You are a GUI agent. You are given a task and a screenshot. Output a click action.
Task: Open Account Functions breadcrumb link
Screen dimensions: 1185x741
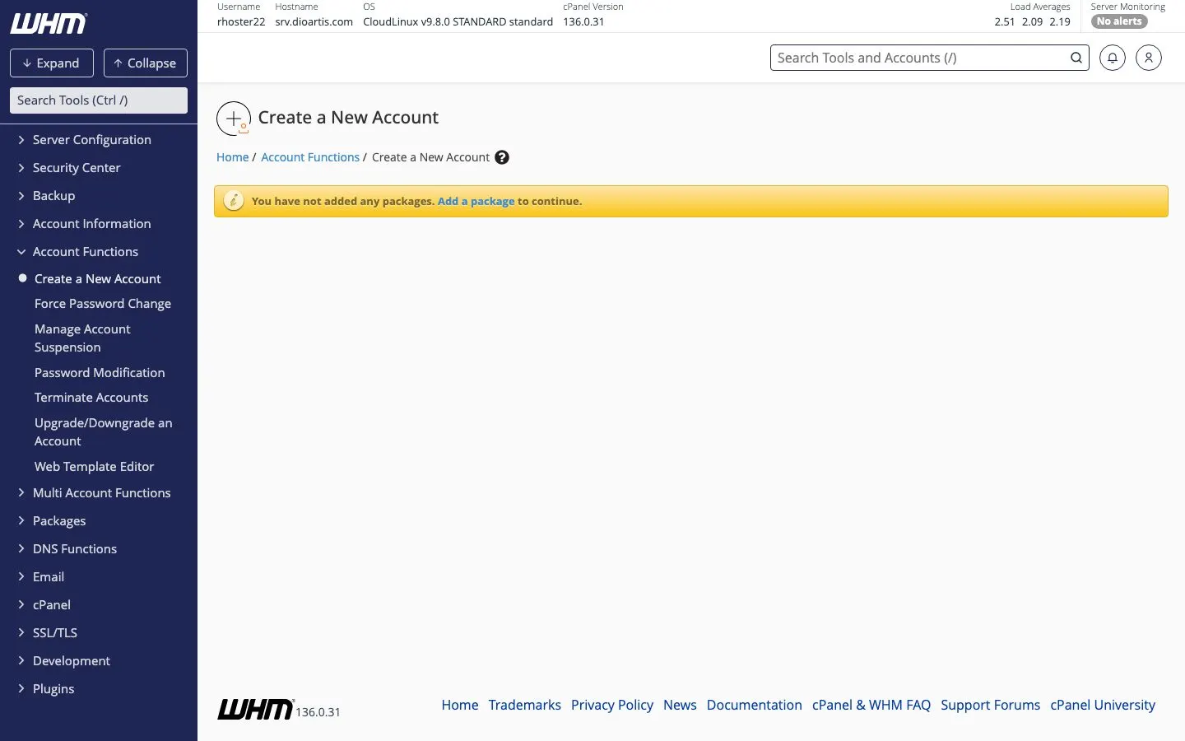[310, 157]
